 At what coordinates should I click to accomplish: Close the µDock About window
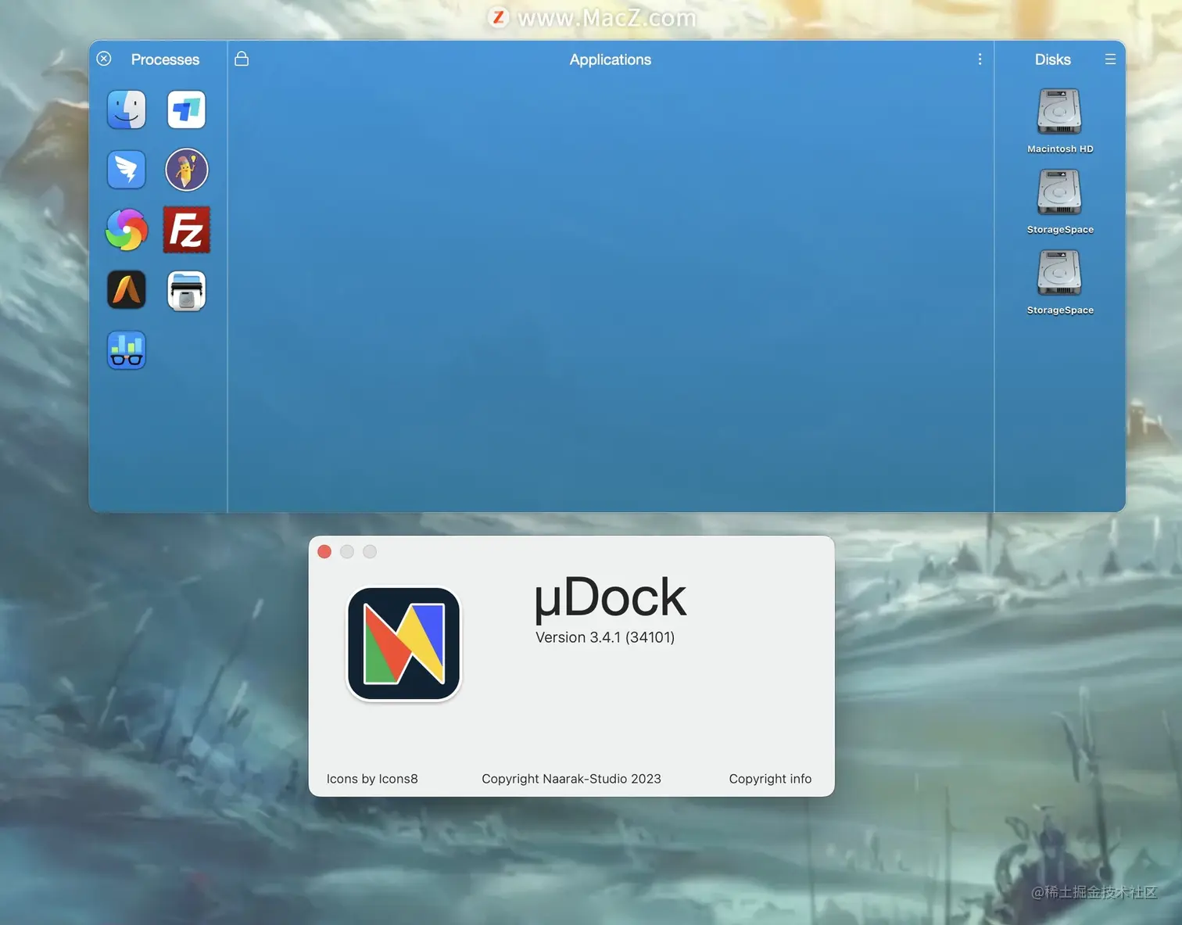coord(324,552)
